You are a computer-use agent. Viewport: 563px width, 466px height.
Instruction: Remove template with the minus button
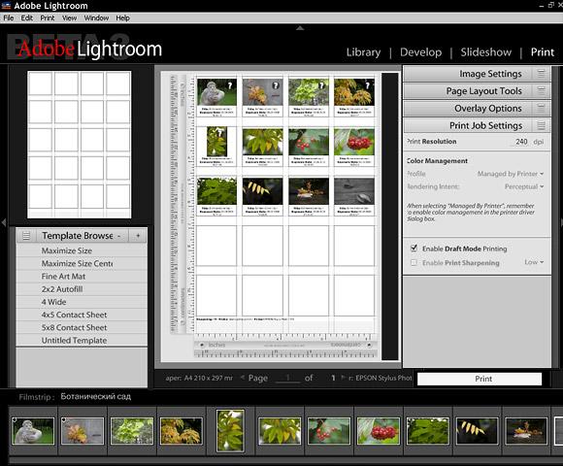pos(118,236)
